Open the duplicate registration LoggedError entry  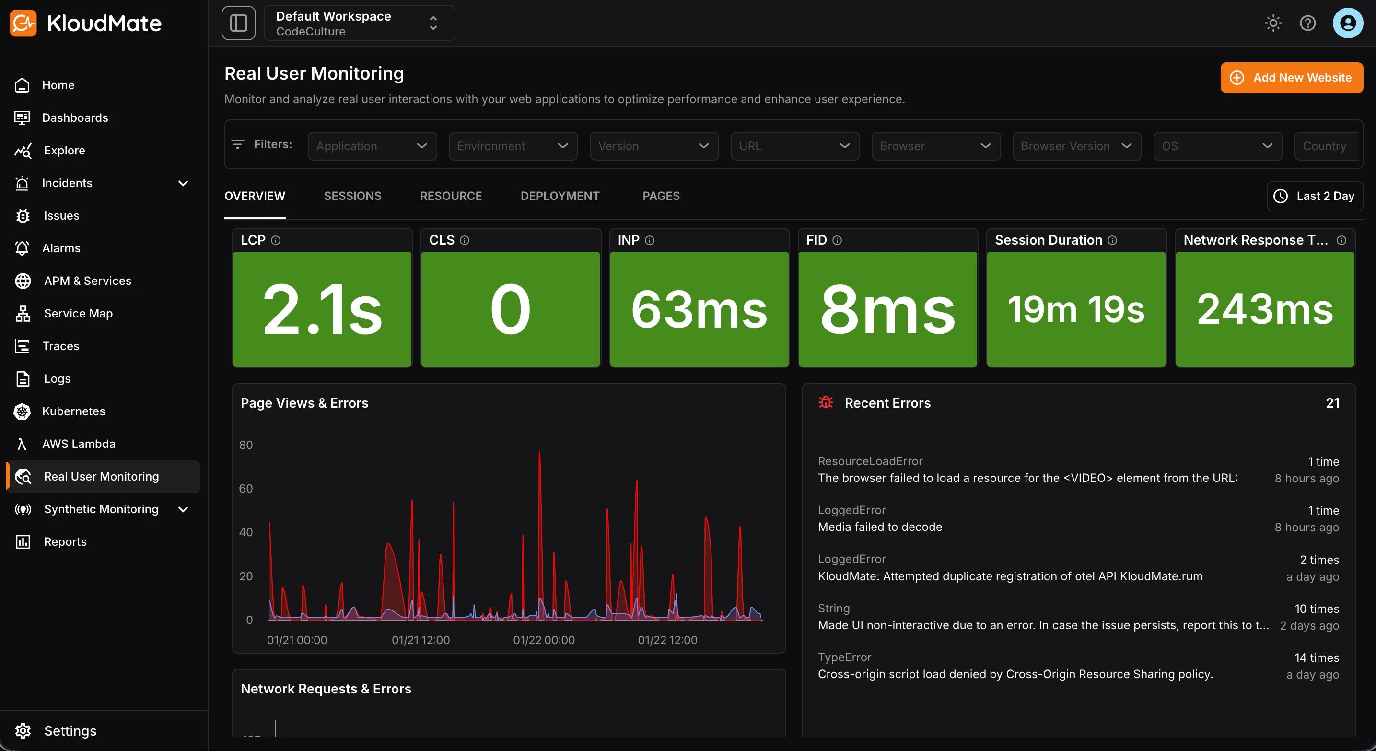point(1078,568)
